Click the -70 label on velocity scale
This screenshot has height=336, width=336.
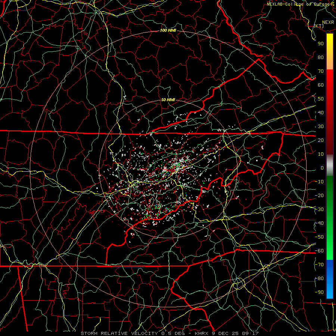319,265
